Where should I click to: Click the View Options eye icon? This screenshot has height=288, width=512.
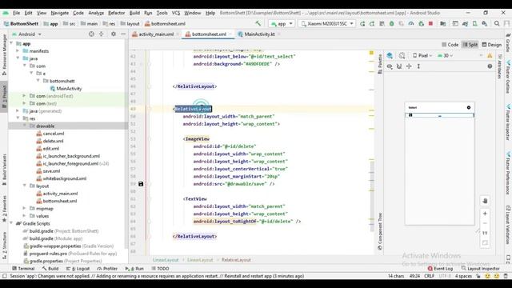[390, 66]
